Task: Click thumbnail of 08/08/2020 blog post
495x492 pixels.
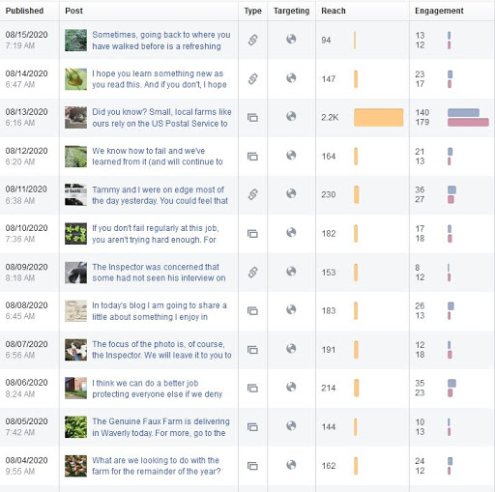Action: click(x=75, y=311)
